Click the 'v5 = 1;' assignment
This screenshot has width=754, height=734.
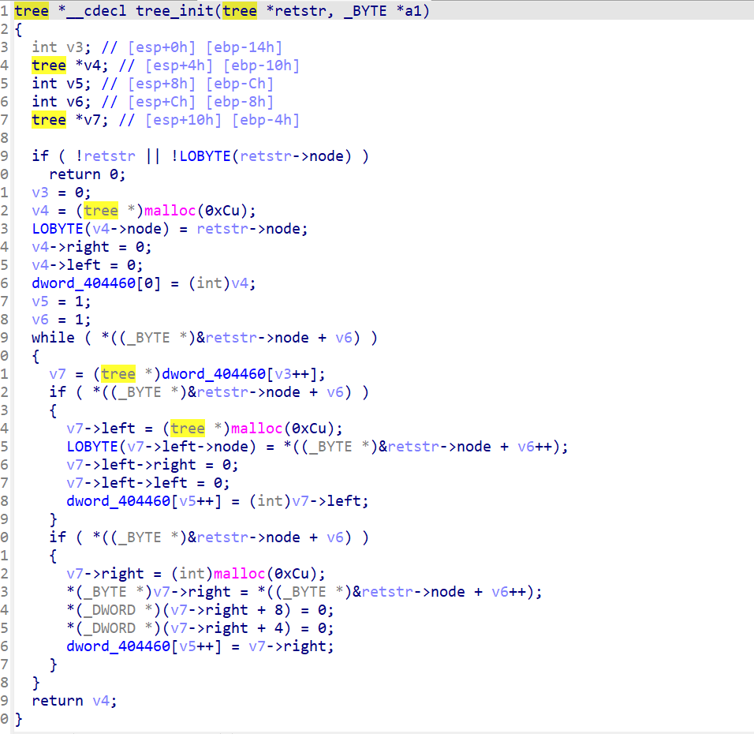tap(61, 301)
